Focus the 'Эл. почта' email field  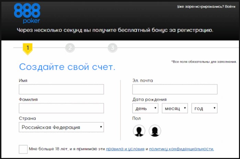175,89
